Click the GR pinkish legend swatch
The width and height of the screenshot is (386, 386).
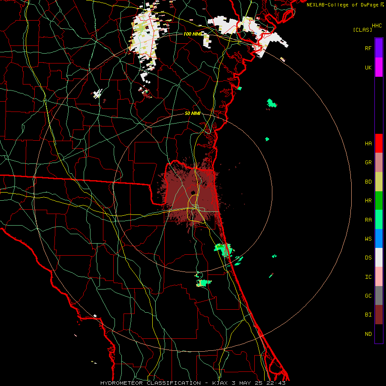[379, 163]
